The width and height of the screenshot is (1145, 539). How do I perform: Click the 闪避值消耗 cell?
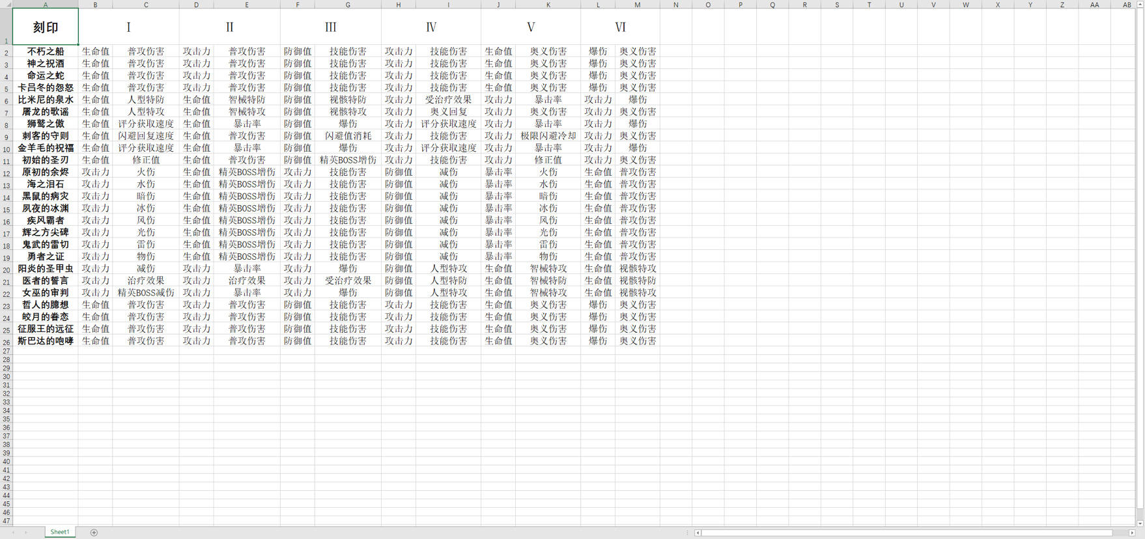point(348,135)
